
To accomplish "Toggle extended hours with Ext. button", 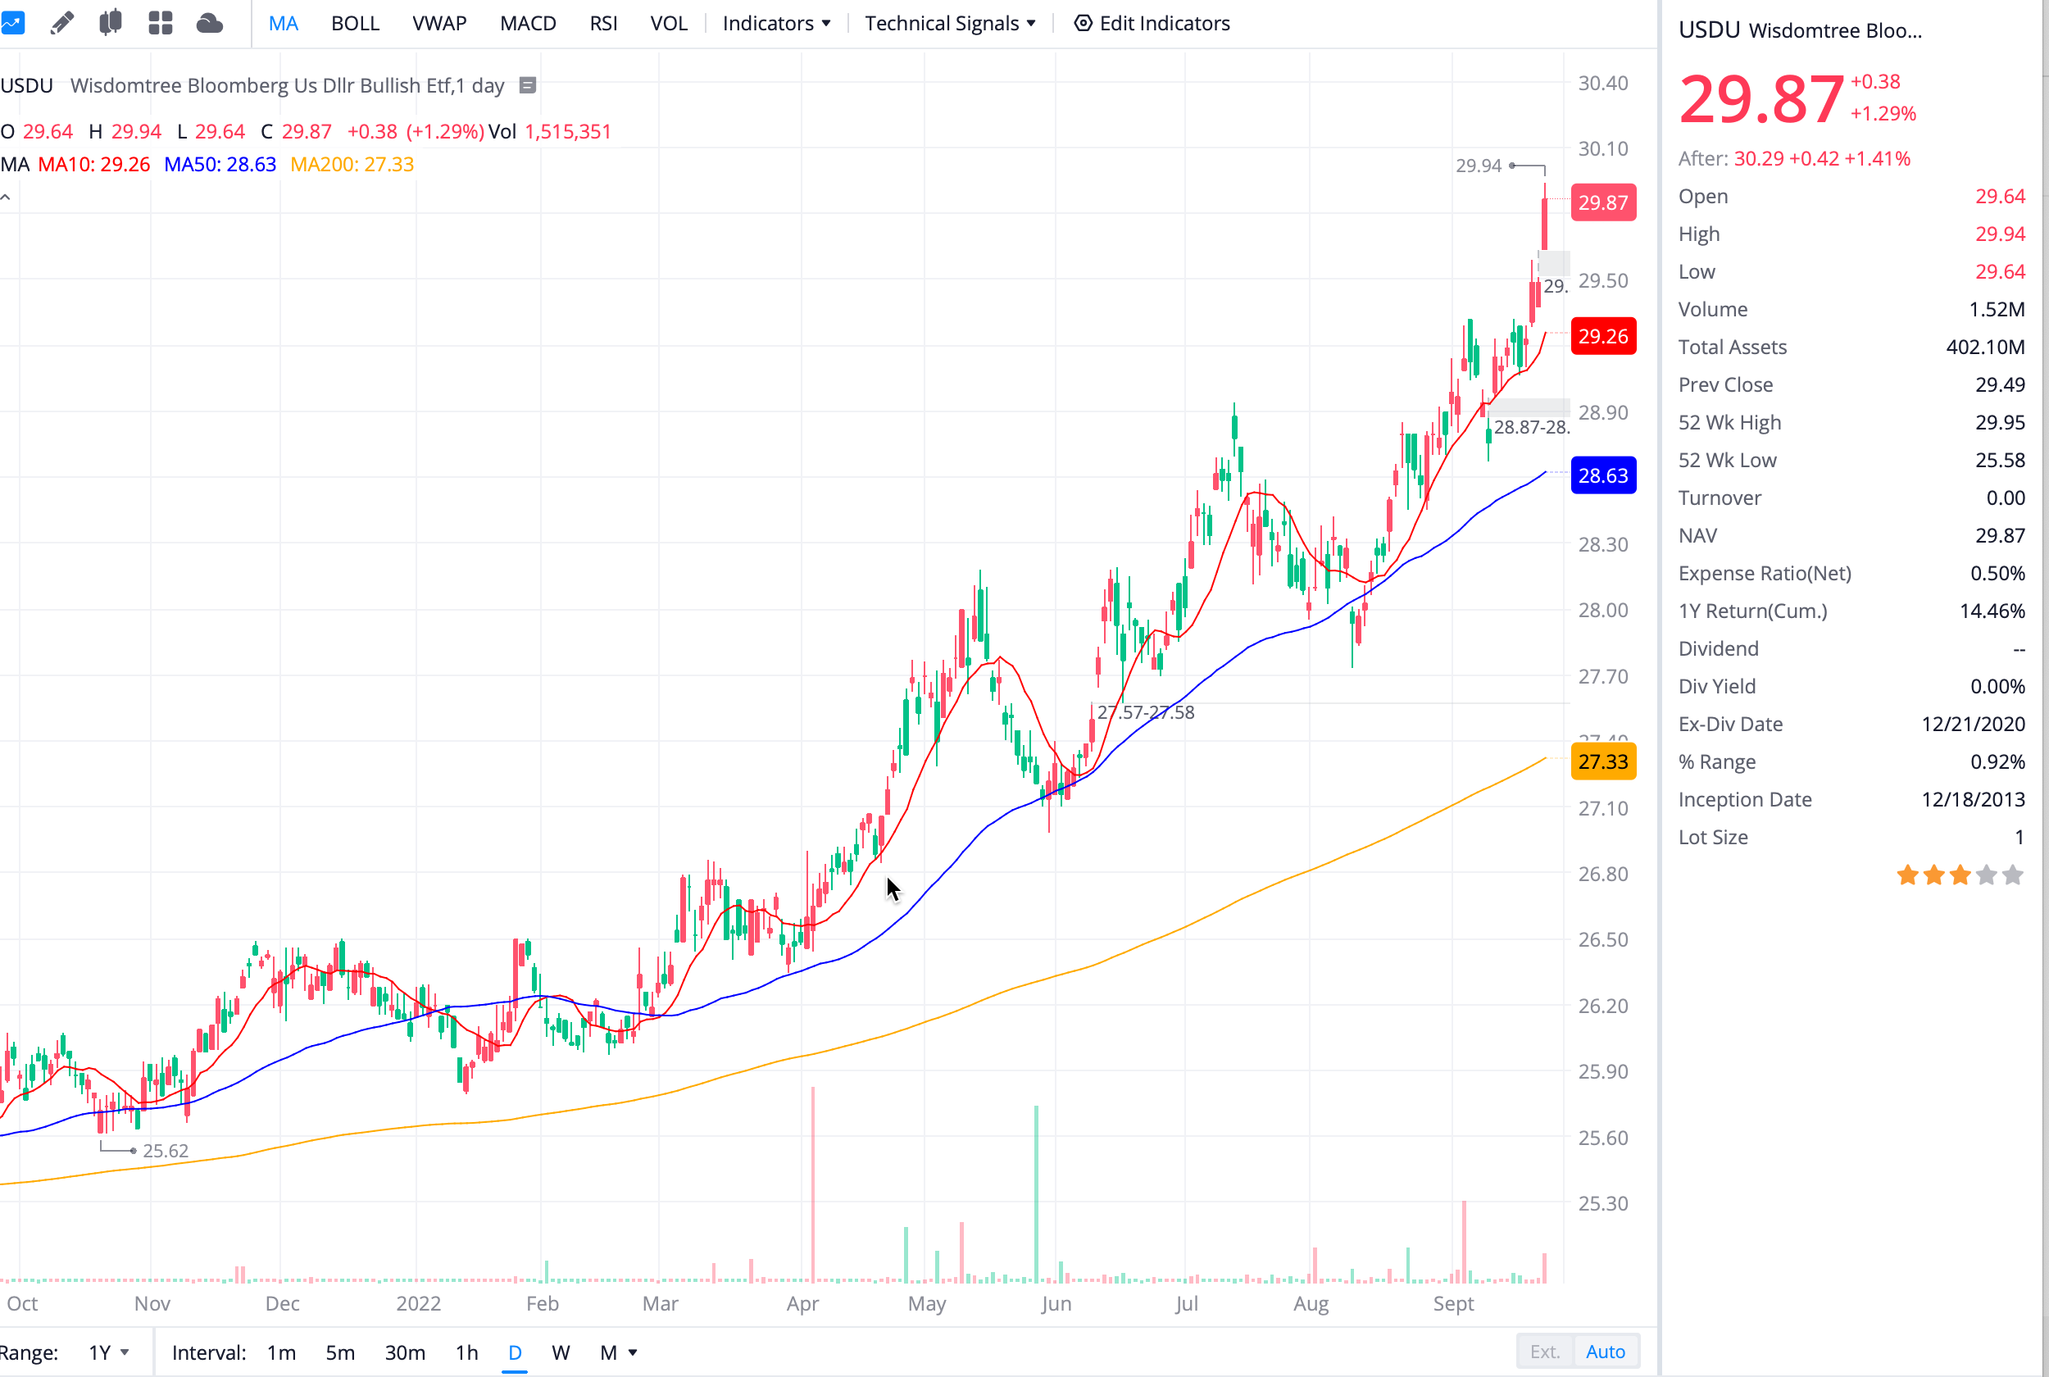I will pyautogui.click(x=1544, y=1352).
